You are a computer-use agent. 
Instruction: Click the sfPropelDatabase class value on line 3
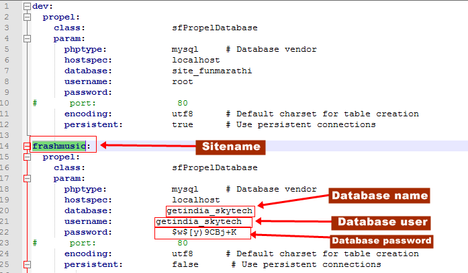(x=215, y=28)
